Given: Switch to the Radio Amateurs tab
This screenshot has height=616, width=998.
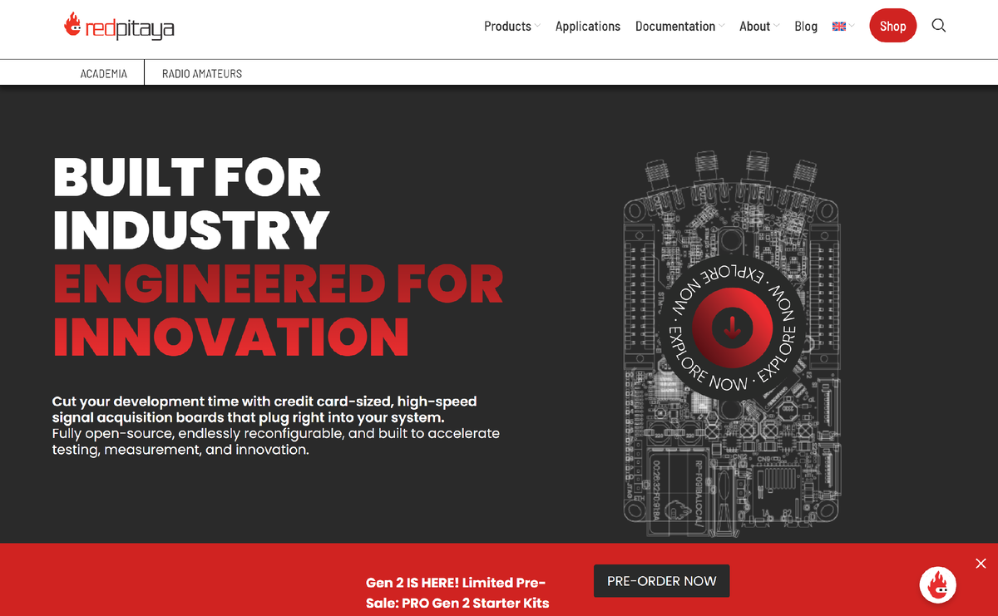Looking at the screenshot, I should pyautogui.click(x=202, y=73).
